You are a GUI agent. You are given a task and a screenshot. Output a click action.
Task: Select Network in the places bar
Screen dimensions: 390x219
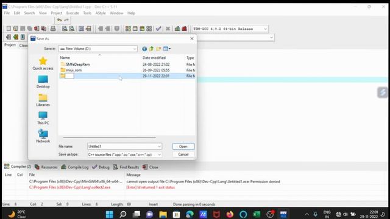43,136
